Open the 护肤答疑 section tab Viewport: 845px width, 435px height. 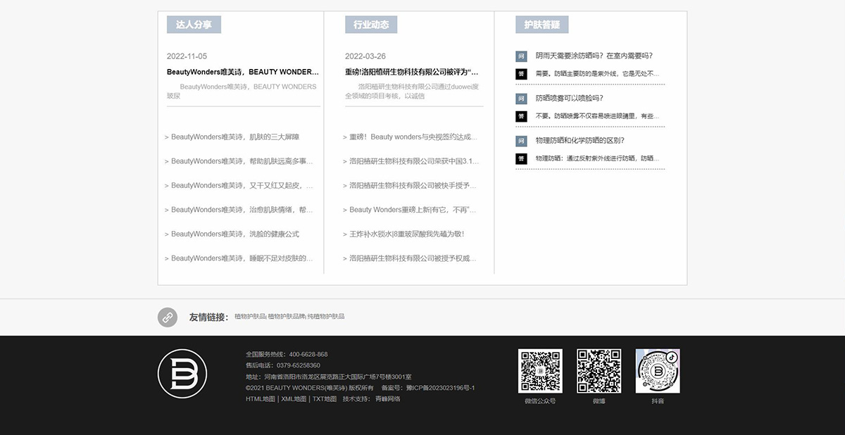coord(542,25)
